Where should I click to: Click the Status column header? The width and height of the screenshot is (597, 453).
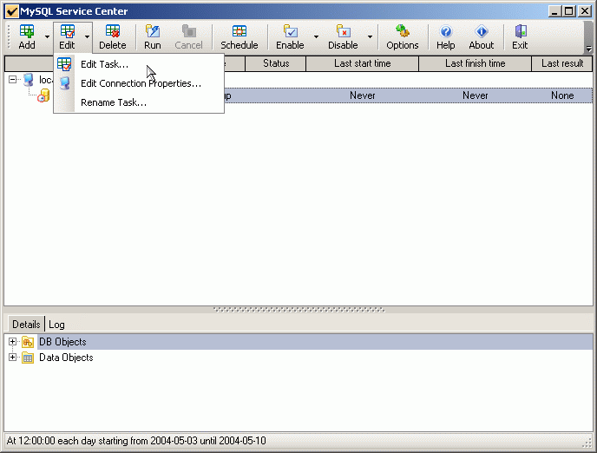tap(276, 63)
